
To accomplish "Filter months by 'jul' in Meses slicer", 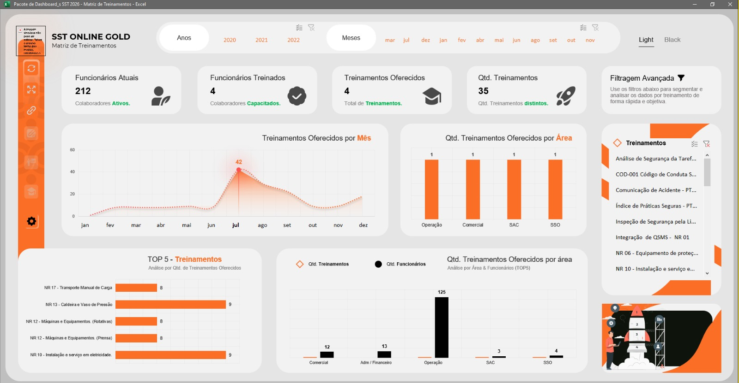I will 406,40.
